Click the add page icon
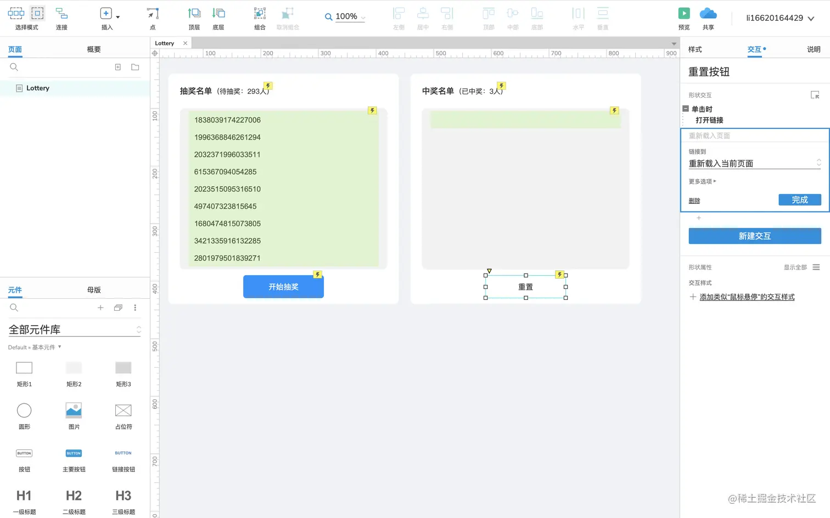830x518 pixels. tap(117, 67)
